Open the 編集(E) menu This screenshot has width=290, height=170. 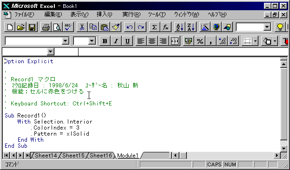pyautogui.click(x=53, y=14)
